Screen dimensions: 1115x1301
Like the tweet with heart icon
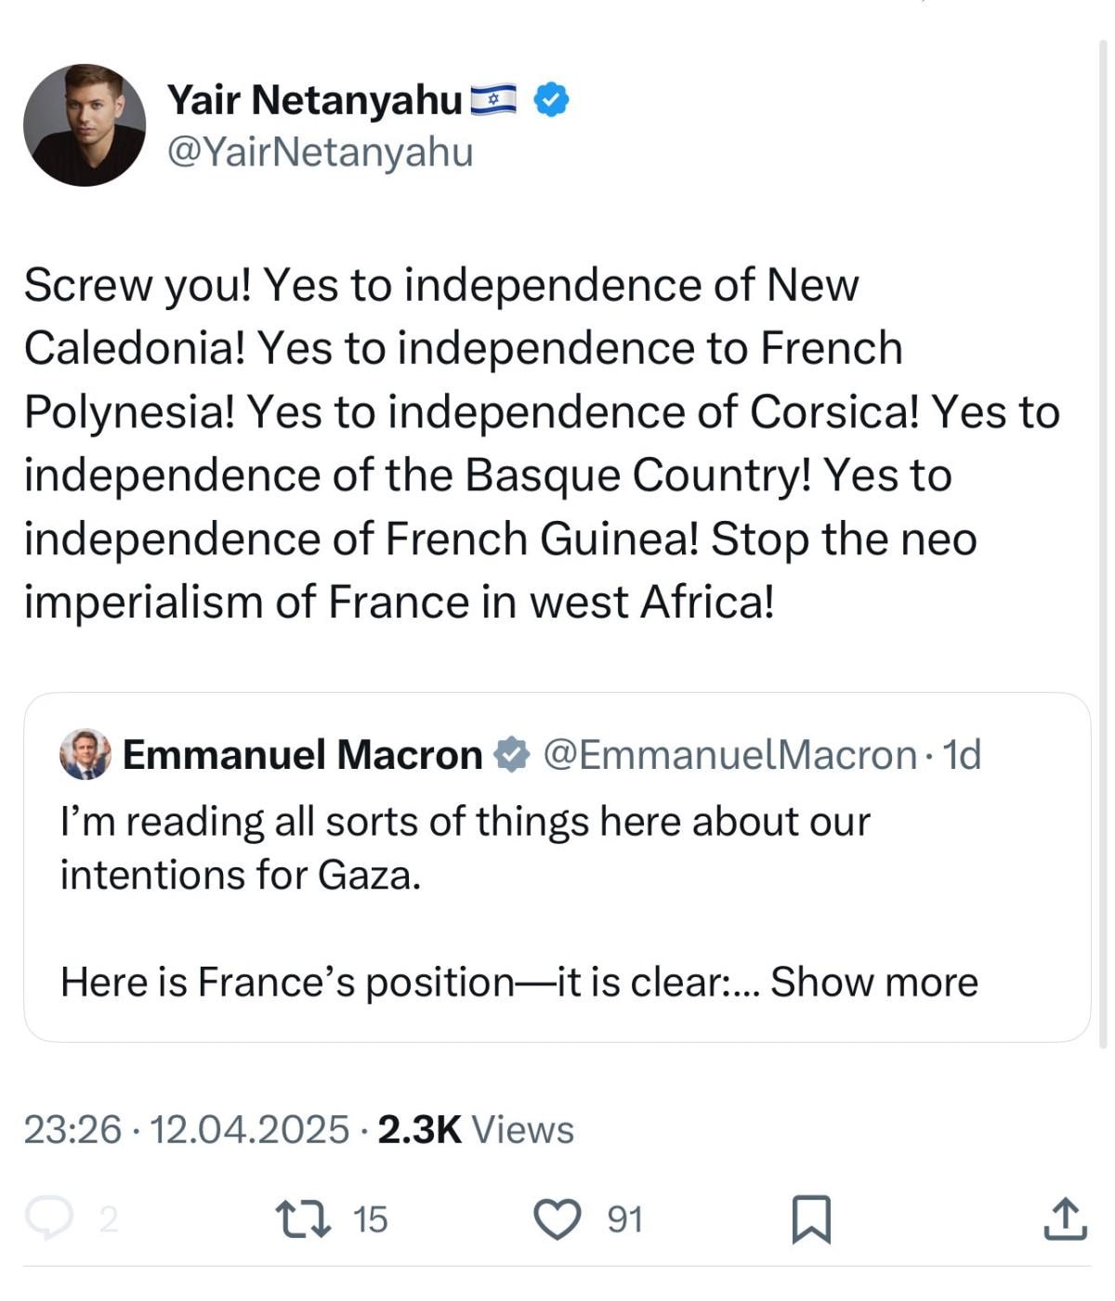[557, 1218]
